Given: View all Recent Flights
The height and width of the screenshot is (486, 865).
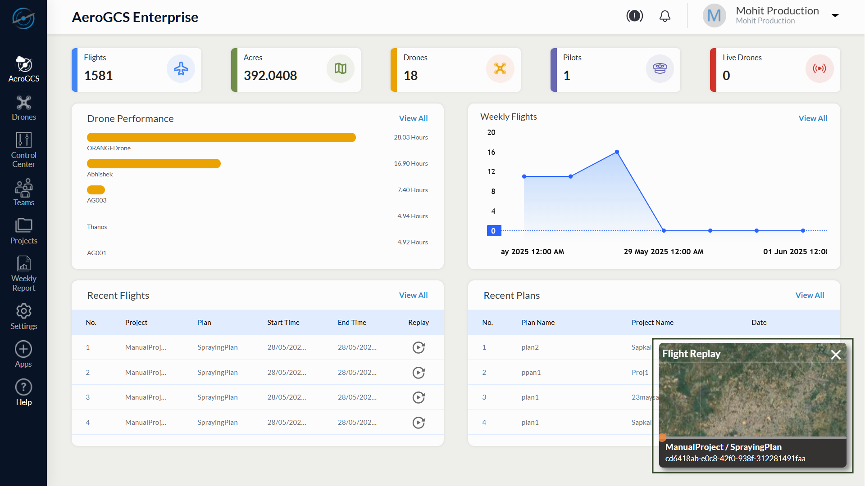Looking at the screenshot, I should 413,295.
